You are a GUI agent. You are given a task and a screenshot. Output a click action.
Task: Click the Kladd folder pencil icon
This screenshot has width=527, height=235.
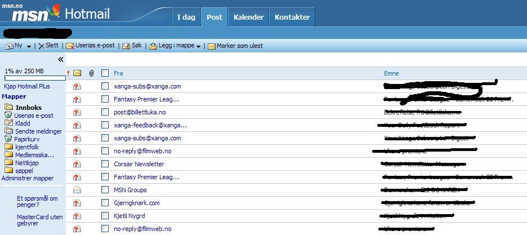pos(9,123)
